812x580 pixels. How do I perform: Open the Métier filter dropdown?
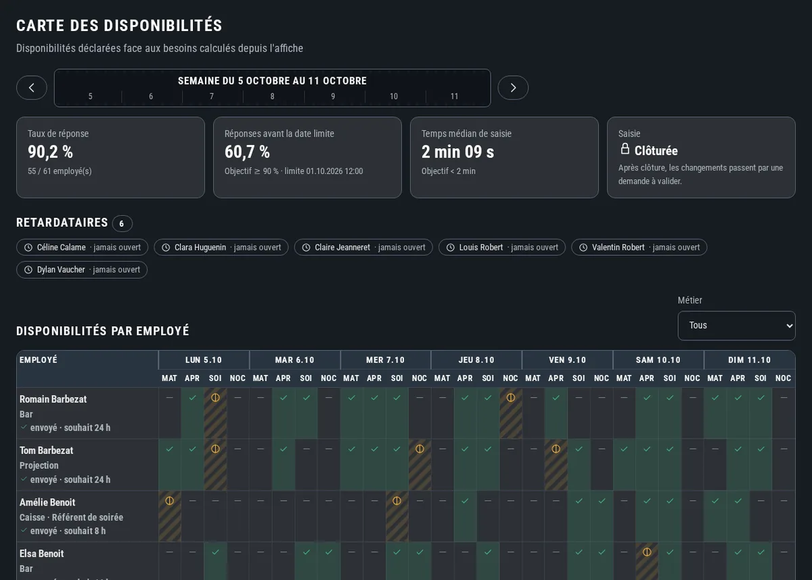(736, 326)
